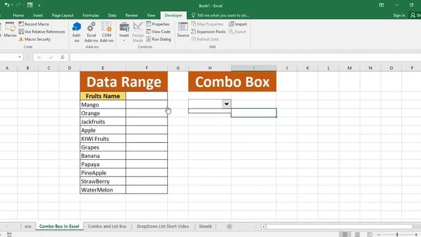The width and height of the screenshot is (421, 237).
Task: Select the WaterMelon cell
Action: click(103, 190)
